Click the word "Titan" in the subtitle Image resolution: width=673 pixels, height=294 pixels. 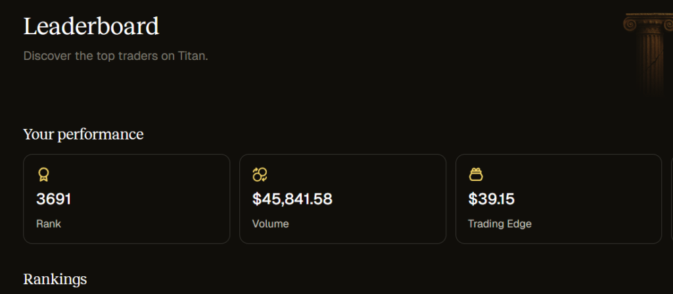pyautogui.click(x=192, y=56)
